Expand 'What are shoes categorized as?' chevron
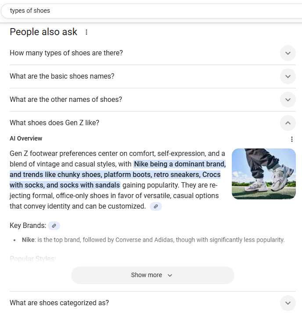 pos(288,303)
